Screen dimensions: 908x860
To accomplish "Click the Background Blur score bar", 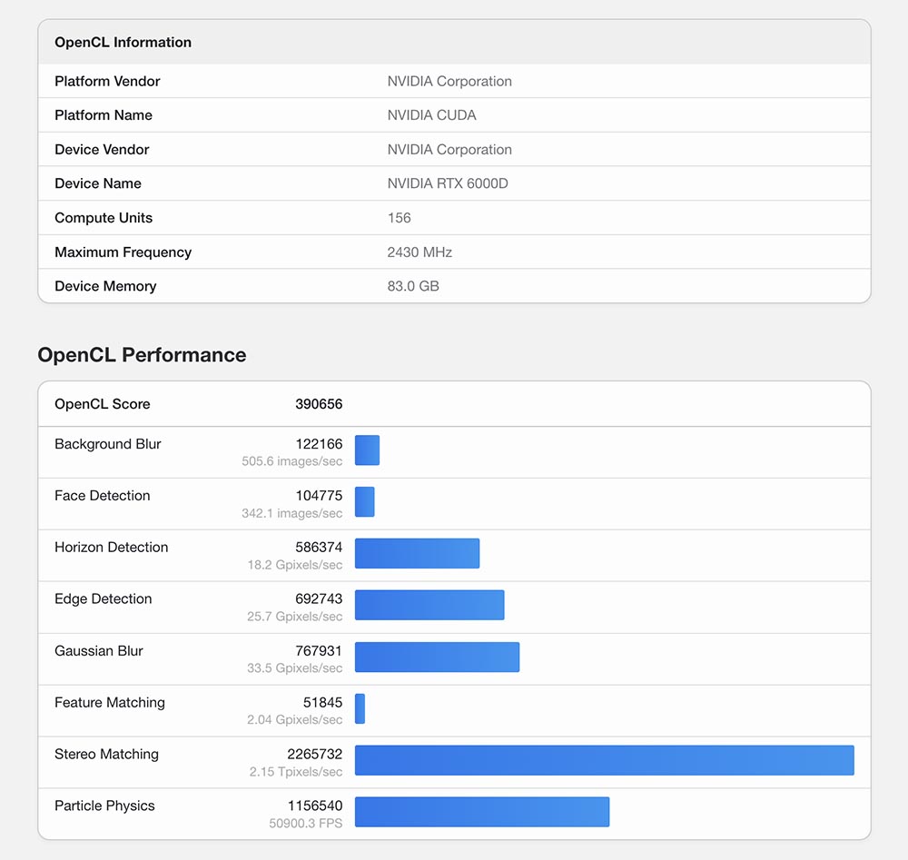I will [367, 450].
